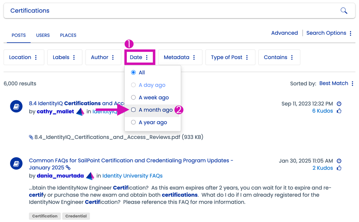Viewport: 359px width, 222px height.
Task: Click the magnifying glass search icon
Action: click(344, 11)
